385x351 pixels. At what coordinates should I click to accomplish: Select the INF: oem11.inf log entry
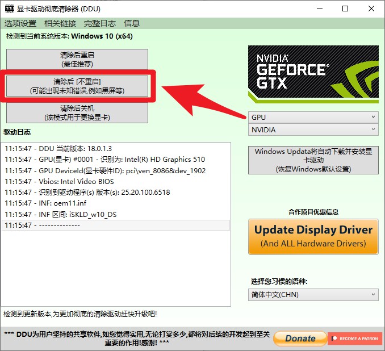point(45,203)
